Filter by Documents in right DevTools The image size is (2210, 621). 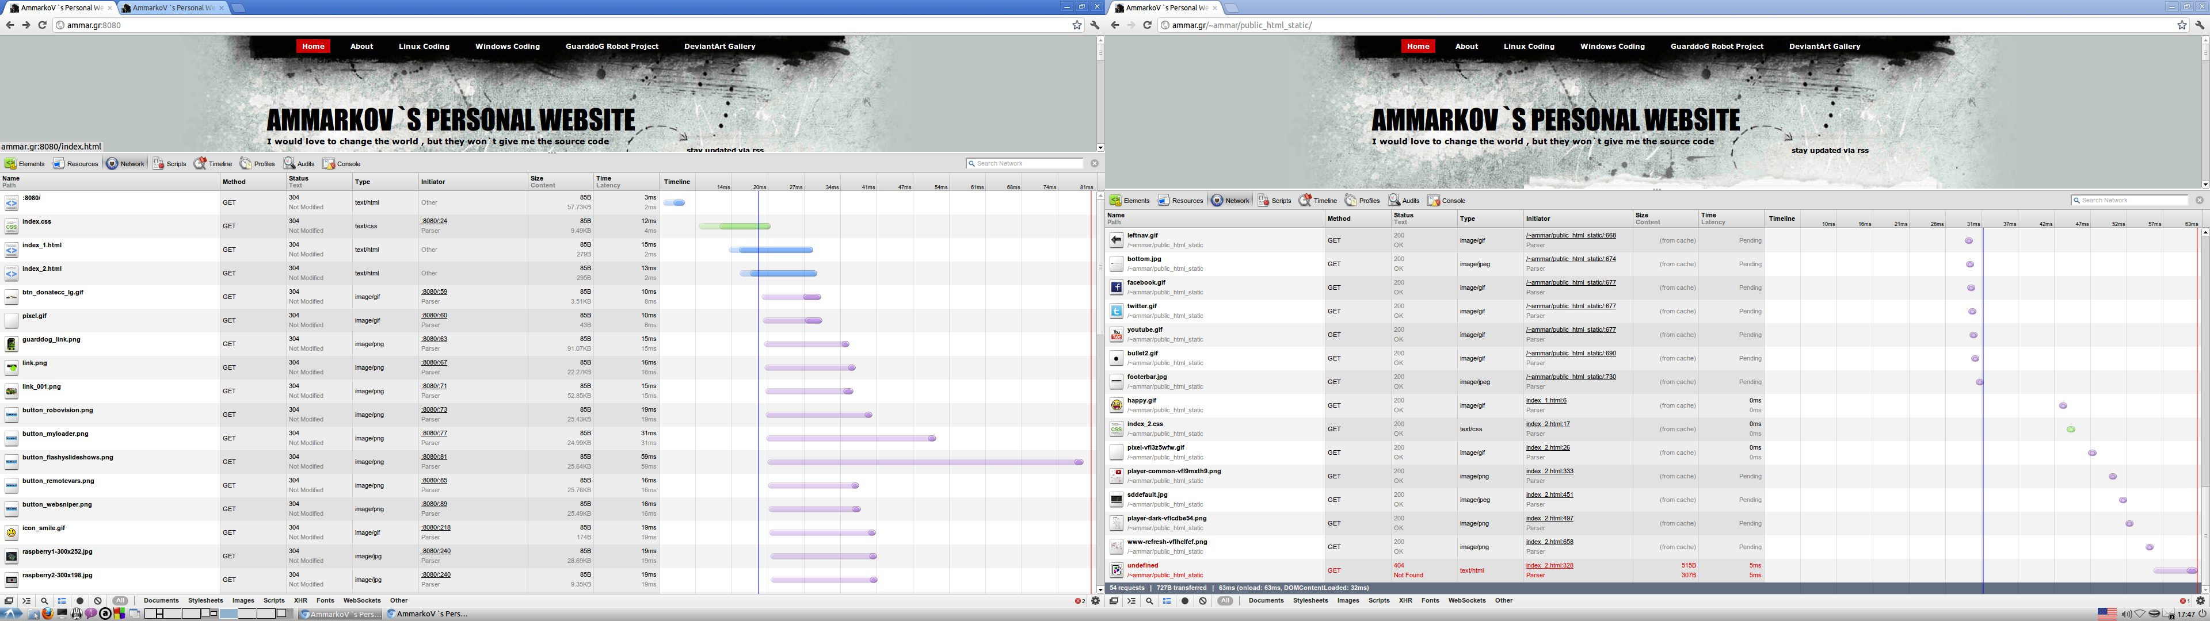click(1266, 600)
